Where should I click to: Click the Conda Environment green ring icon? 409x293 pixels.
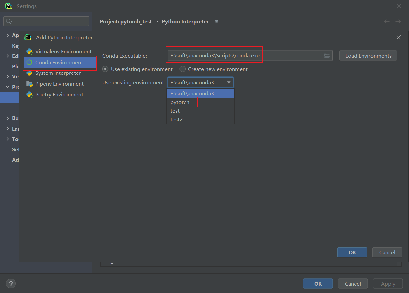click(29, 62)
